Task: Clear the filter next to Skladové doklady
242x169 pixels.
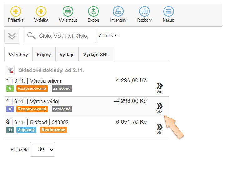Action: tap(10, 70)
